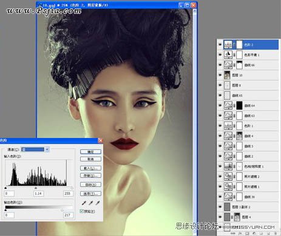
Task: Select the Hue/Saturation 1 adjustment layer icon
Action: [x=228, y=166]
